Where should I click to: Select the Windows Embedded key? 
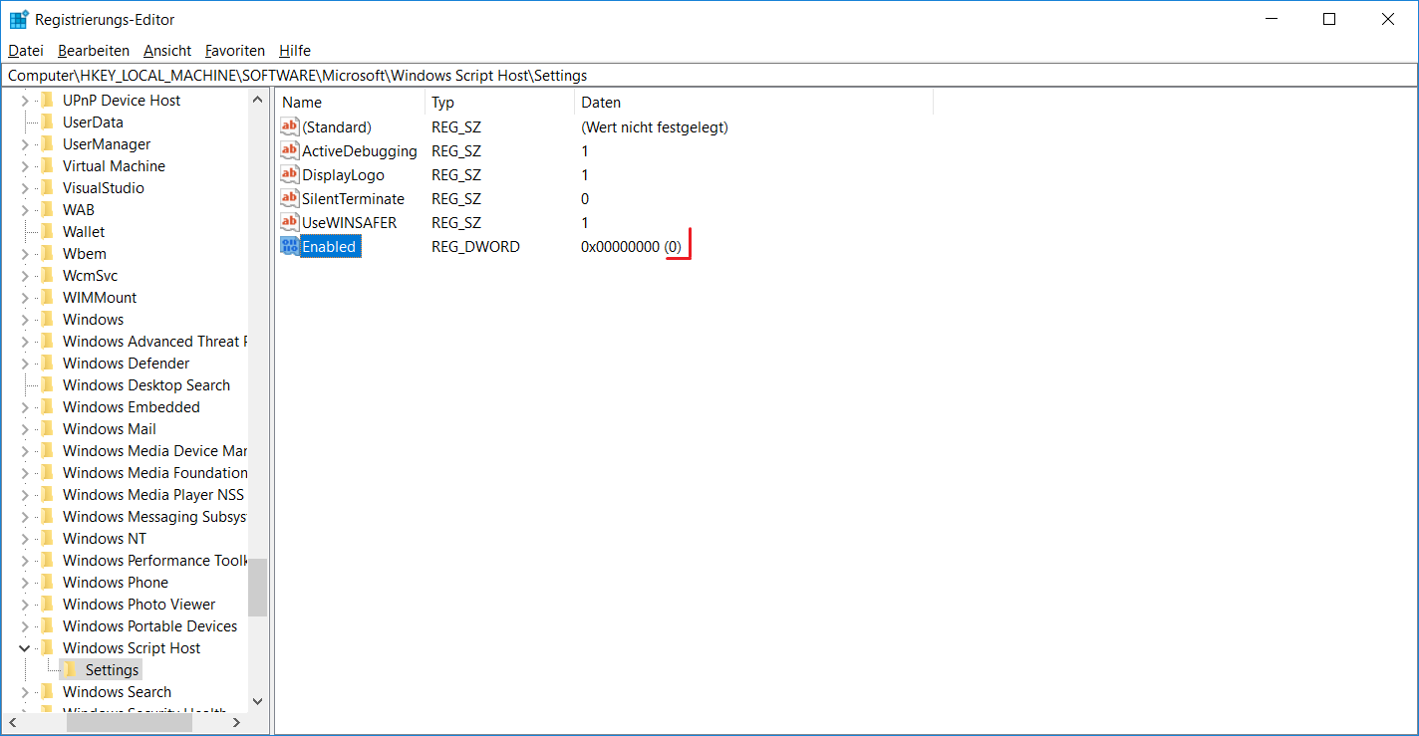tap(132, 406)
